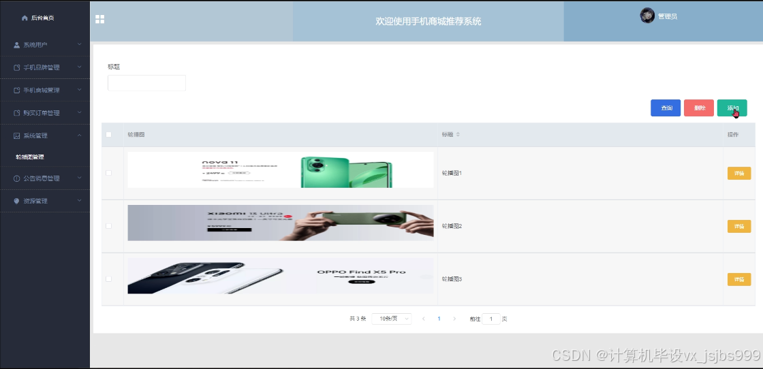
Task: Click the grid menu icon in header
Action: 99,19
